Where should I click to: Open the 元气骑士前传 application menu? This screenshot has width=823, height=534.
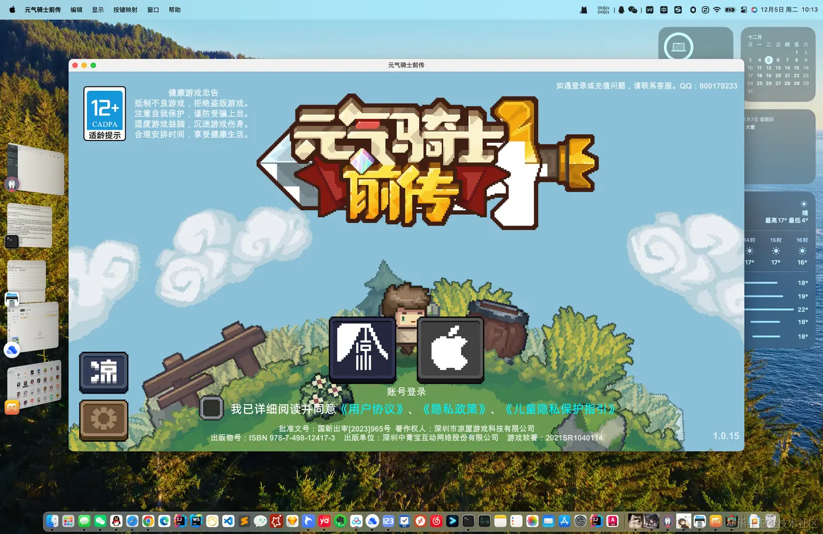(x=42, y=10)
